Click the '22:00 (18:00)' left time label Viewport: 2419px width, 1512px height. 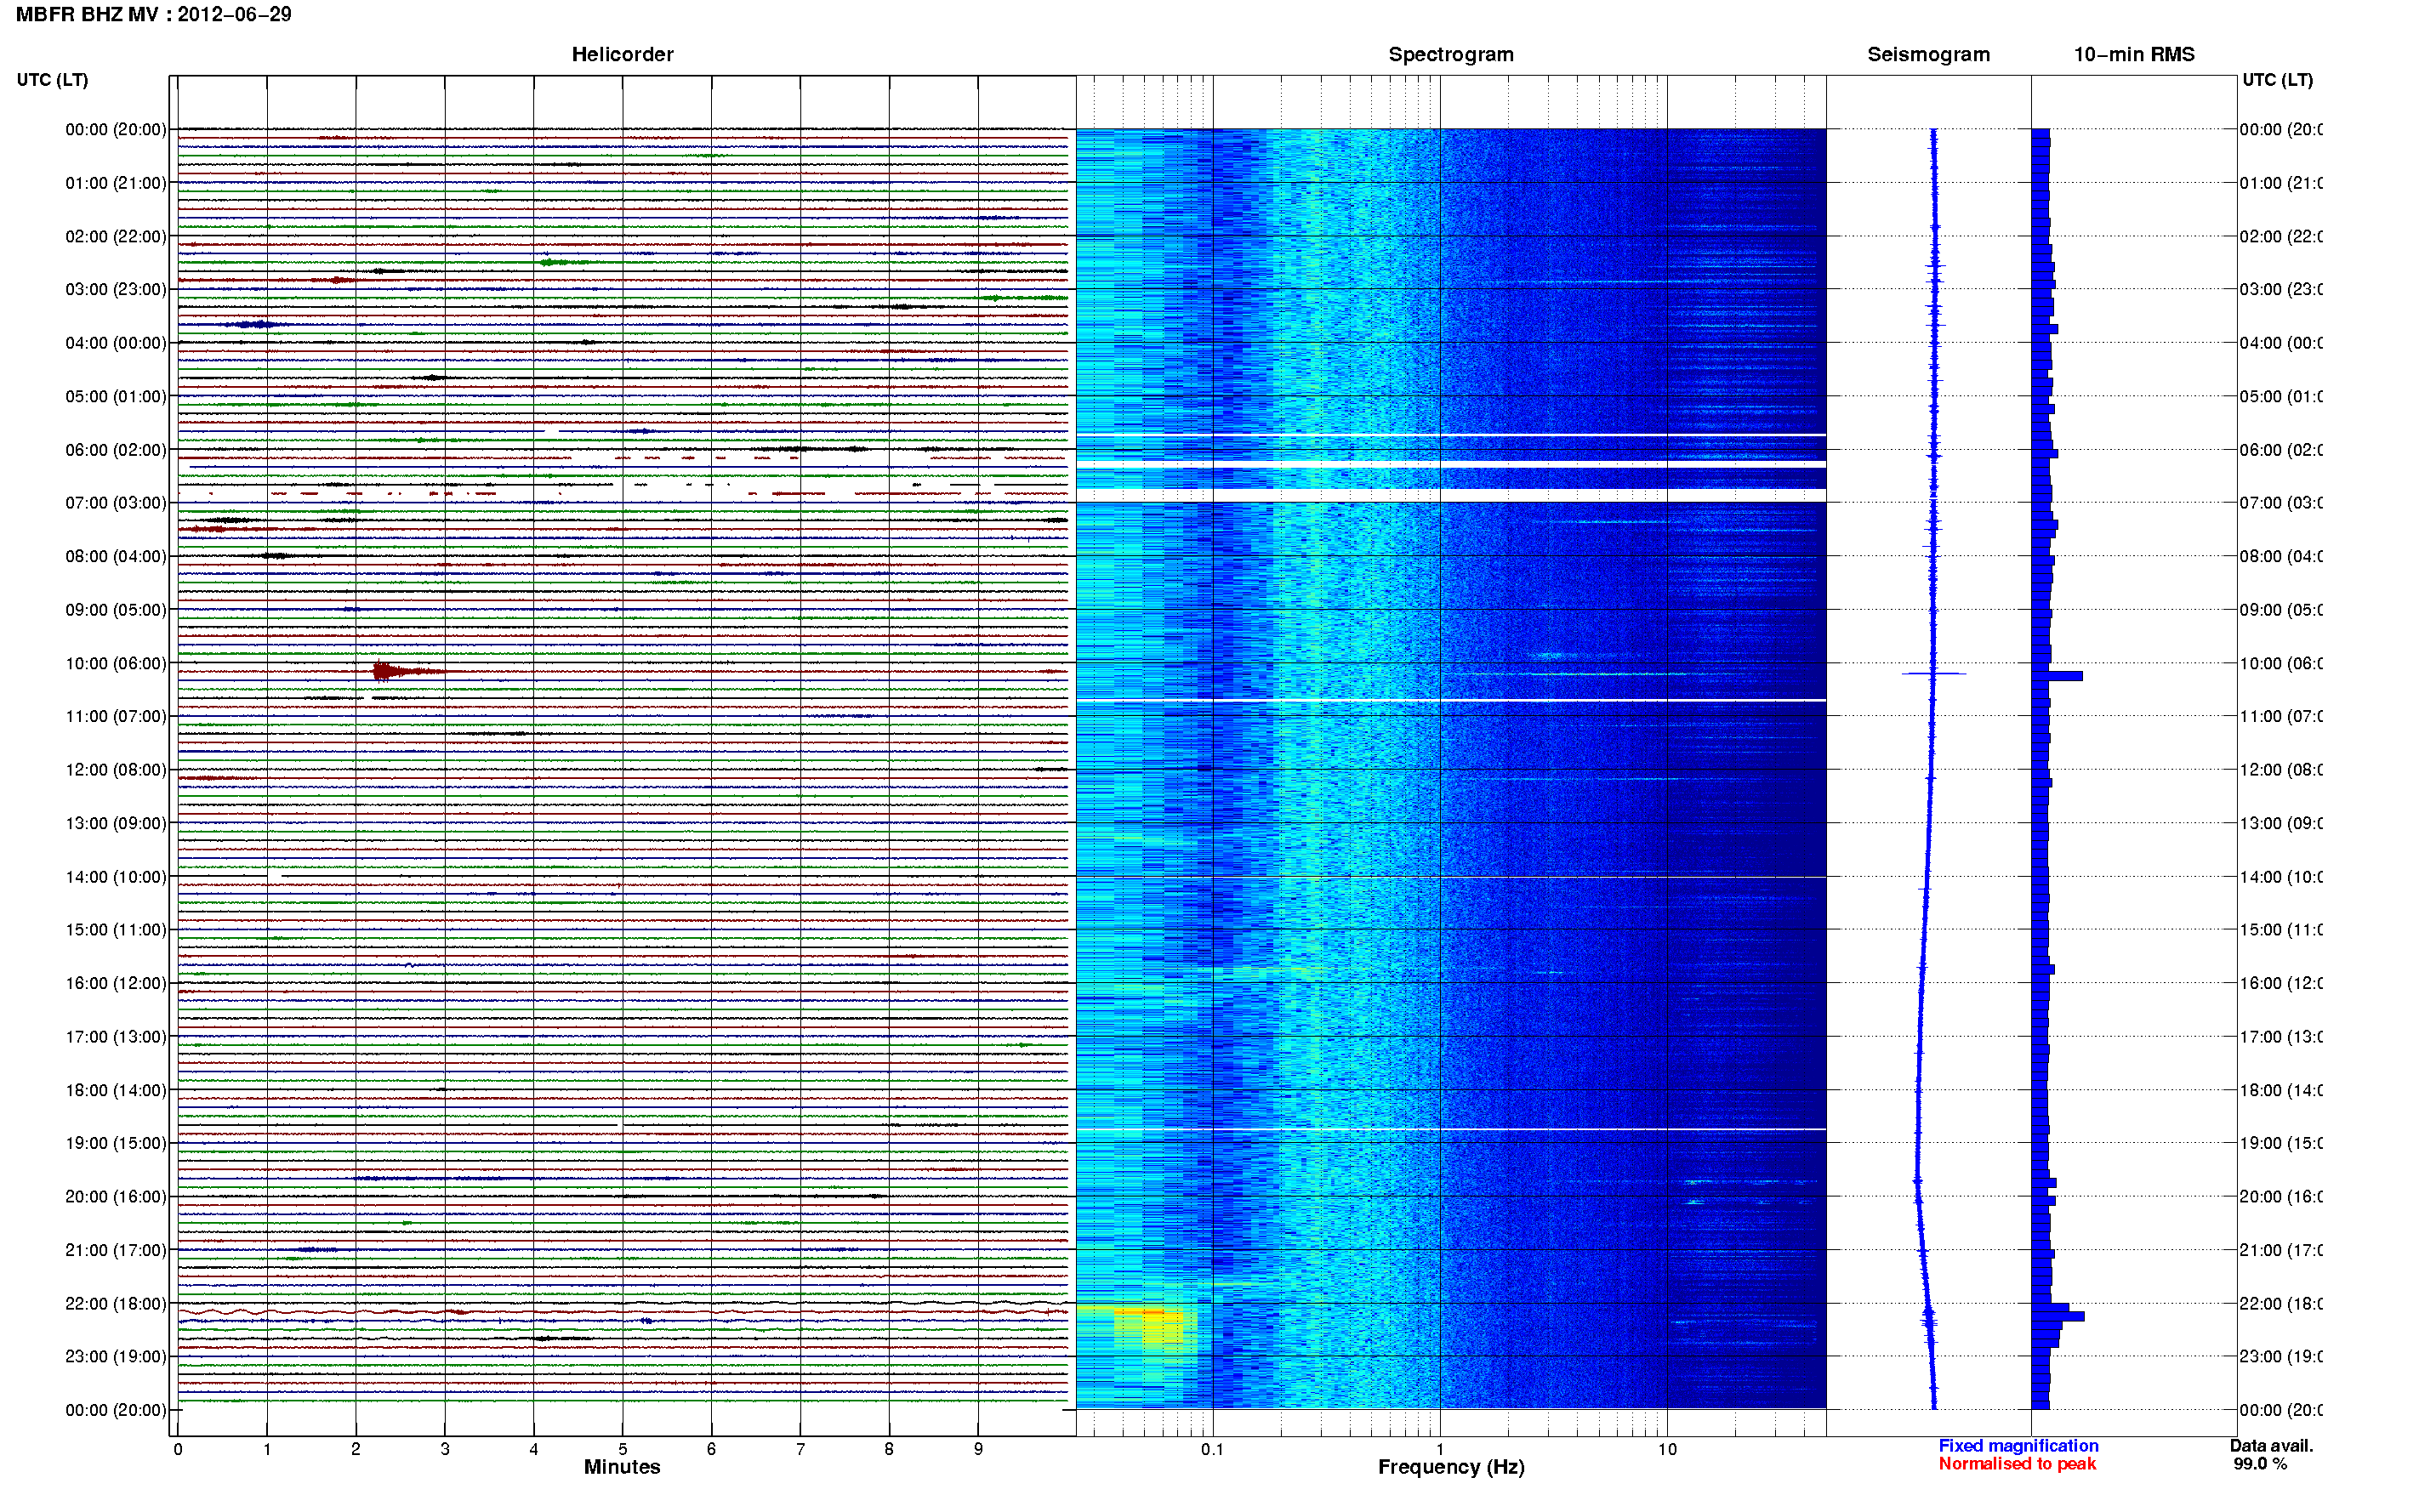(x=116, y=1303)
